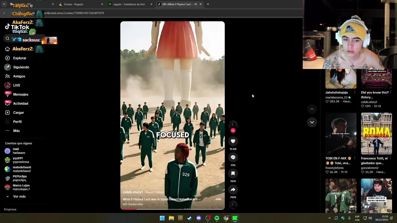Seek on the red video progress bar
The image size is (397, 223).
click(x=172, y=209)
